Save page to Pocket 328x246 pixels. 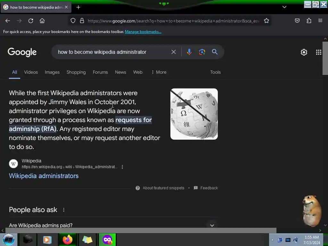(297, 21)
